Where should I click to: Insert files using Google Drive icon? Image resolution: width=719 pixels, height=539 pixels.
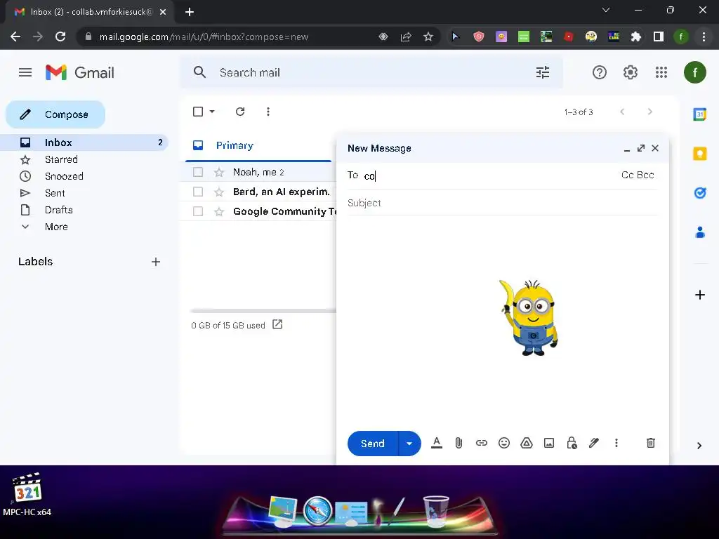click(527, 443)
